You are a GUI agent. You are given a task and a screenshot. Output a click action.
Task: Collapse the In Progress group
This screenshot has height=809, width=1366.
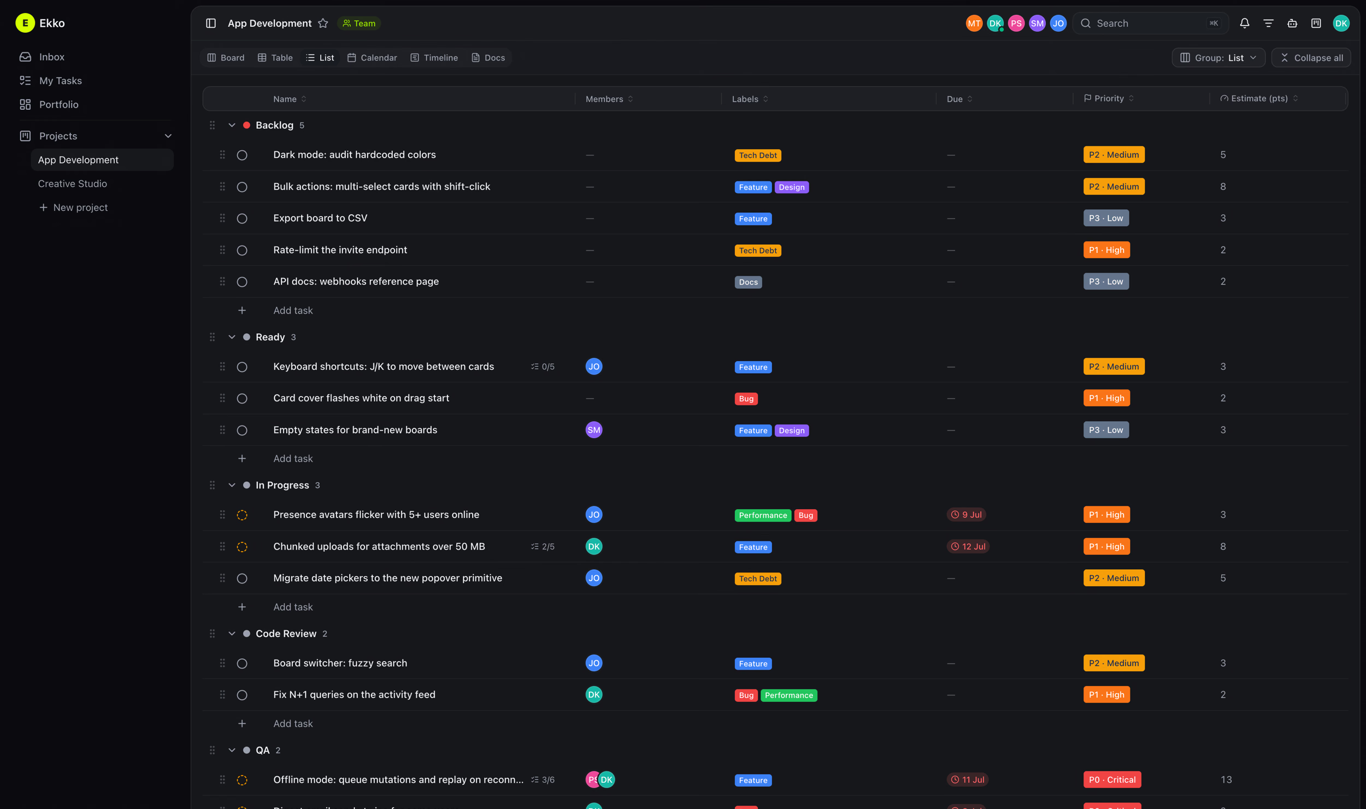(232, 485)
